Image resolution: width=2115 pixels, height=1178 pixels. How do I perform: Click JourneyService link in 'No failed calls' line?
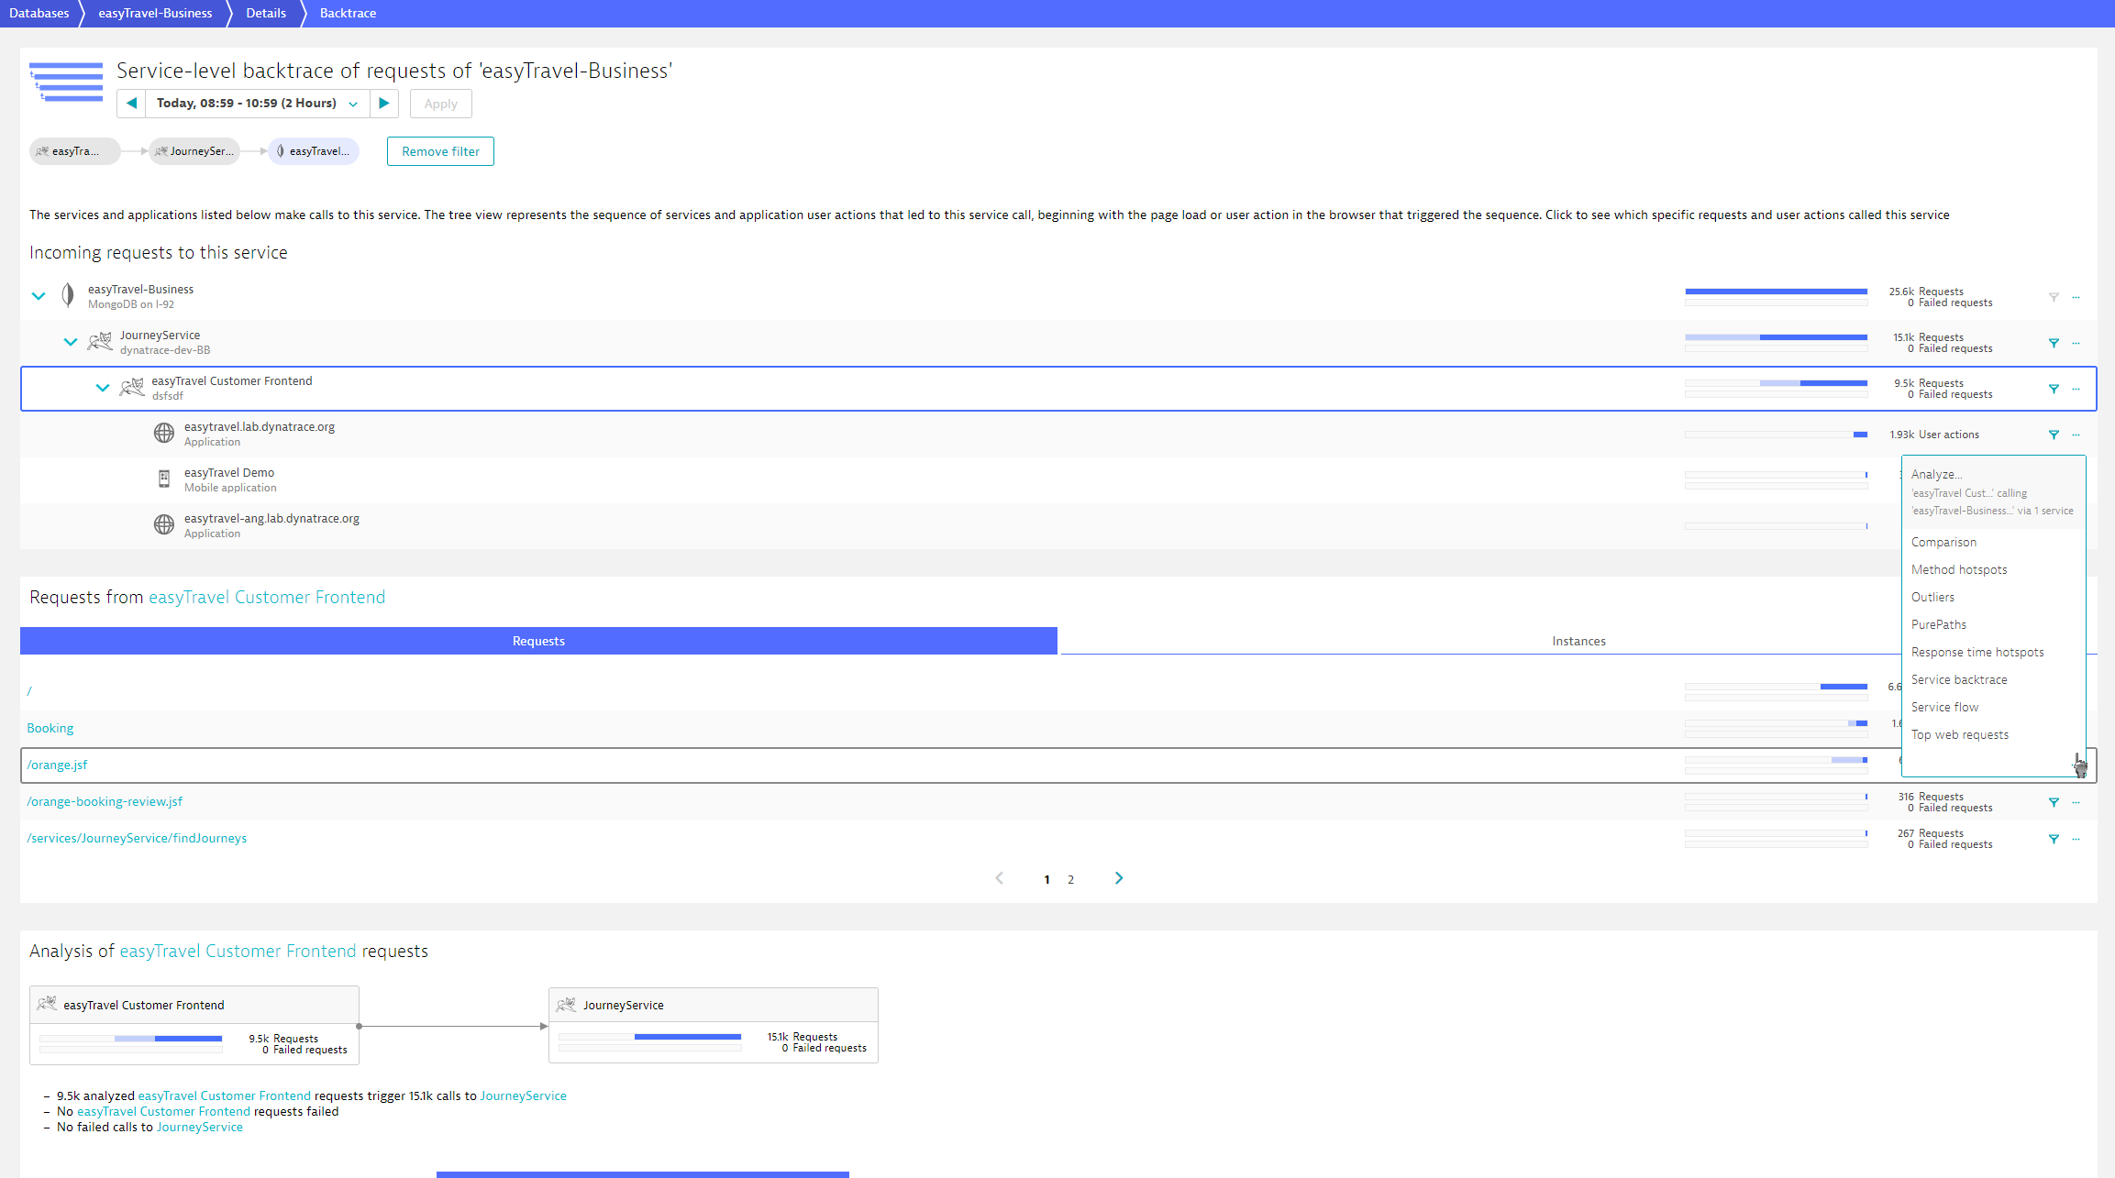[199, 1128]
